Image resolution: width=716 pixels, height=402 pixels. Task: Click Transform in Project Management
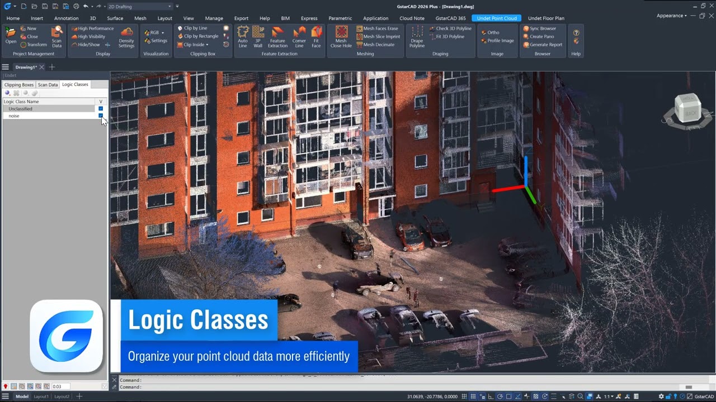tap(33, 45)
